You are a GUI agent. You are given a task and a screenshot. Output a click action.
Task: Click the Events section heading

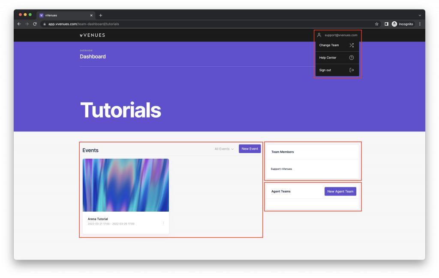tap(90, 150)
